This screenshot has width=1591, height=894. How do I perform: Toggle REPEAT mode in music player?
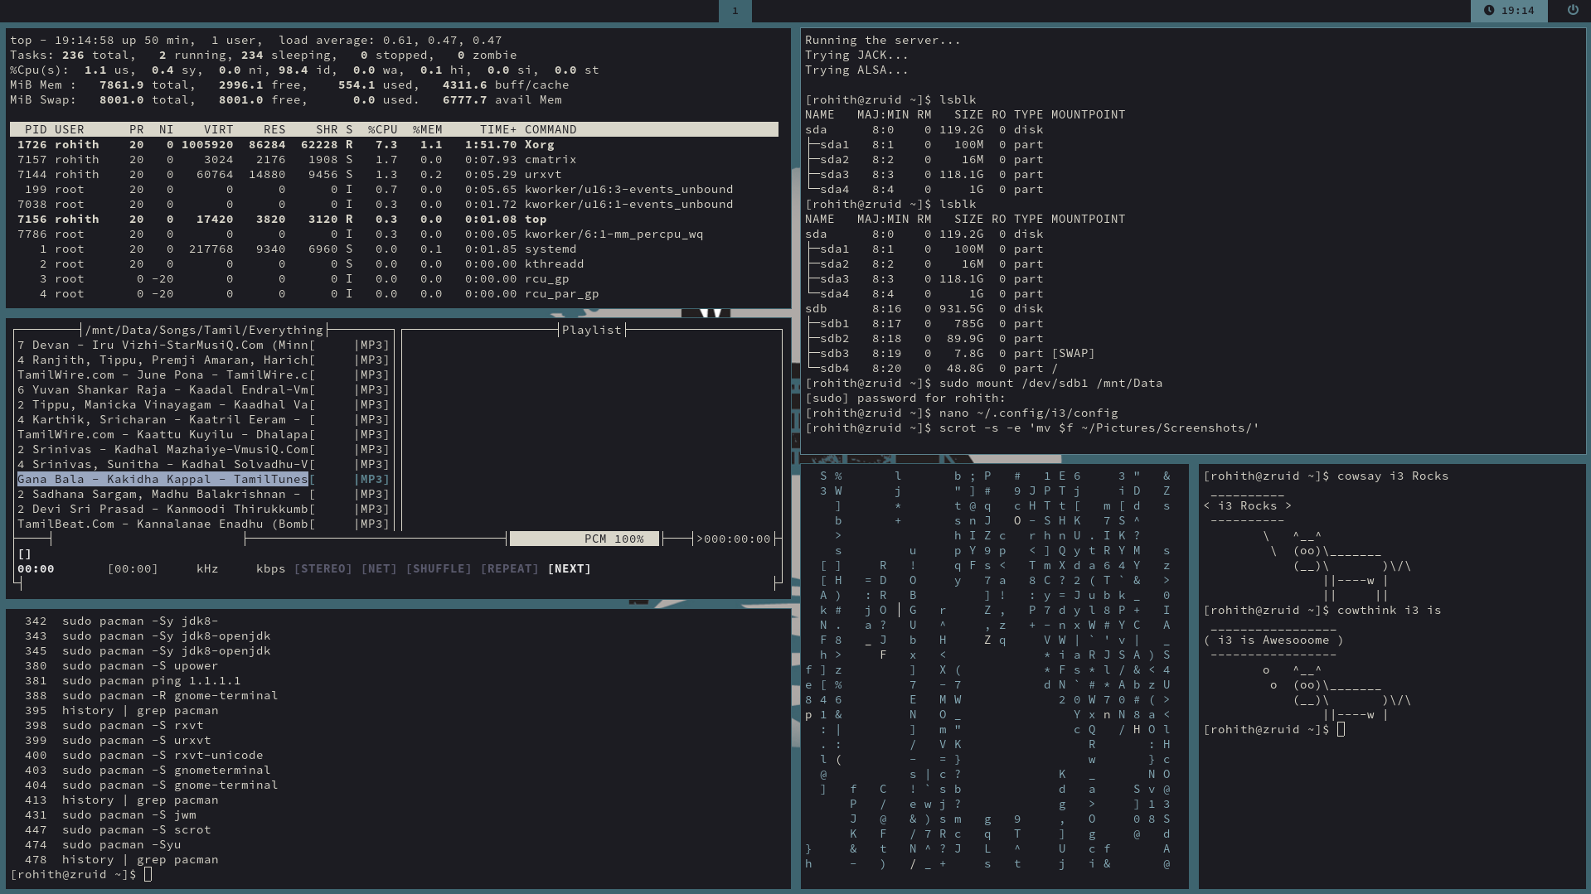tap(509, 568)
